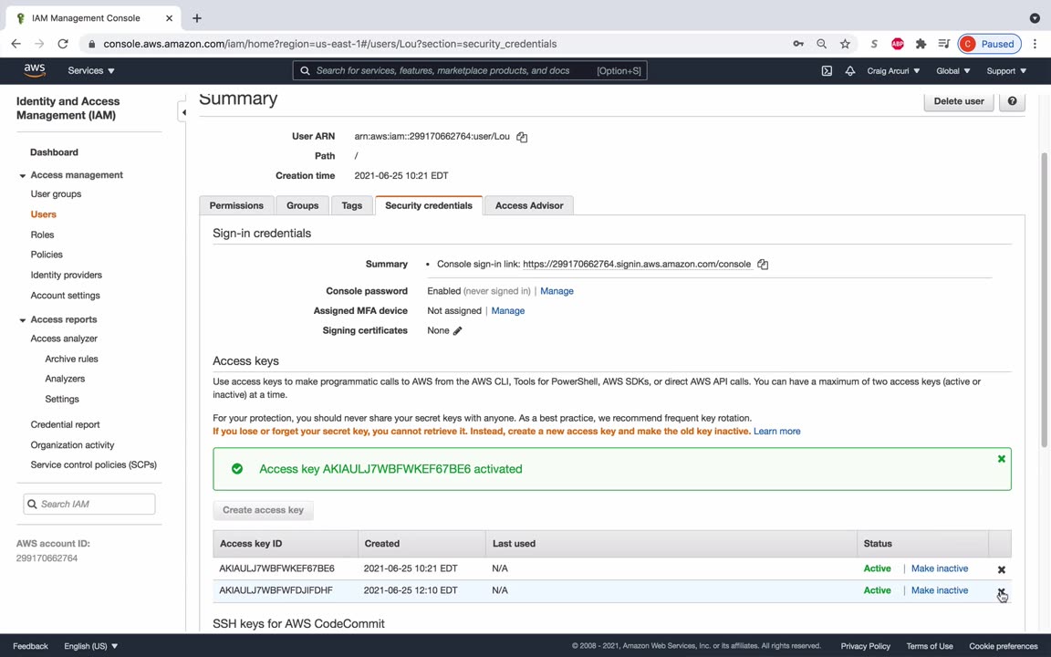Edit signing certificates with pencil icon
The width and height of the screenshot is (1051, 657).
[x=457, y=330]
